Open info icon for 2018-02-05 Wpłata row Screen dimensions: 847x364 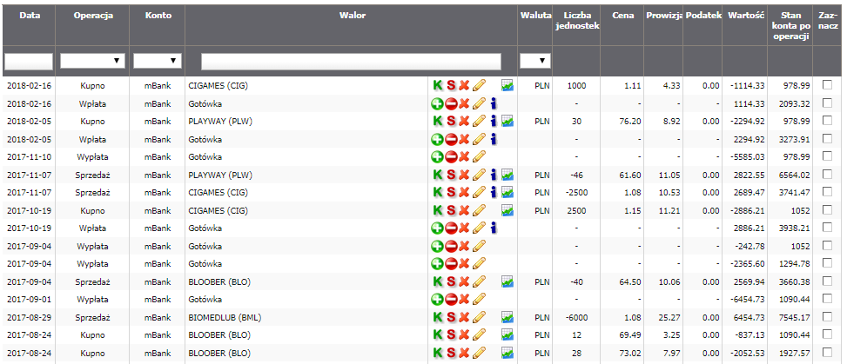tap(494, 139)
